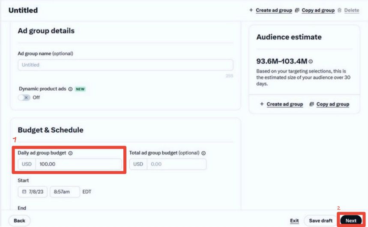Screen dimensions: 368x227
Task: Click calendar icon in Start date field
Action: pos(24,191)
